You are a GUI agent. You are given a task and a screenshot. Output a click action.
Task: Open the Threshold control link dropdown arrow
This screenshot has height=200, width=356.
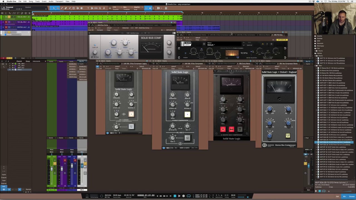pos(46,9)
